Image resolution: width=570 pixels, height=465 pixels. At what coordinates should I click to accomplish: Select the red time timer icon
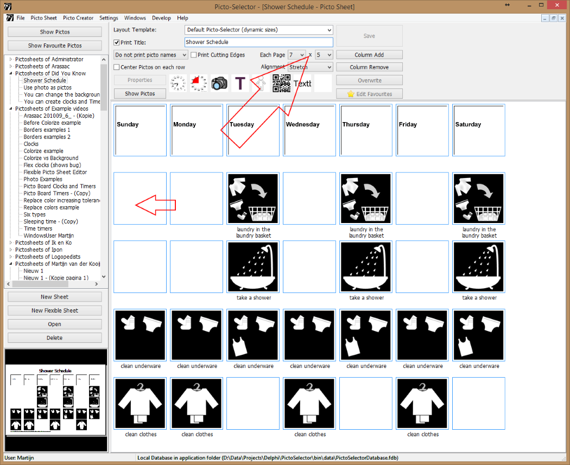pyautogui.click(x=199, y=83)
